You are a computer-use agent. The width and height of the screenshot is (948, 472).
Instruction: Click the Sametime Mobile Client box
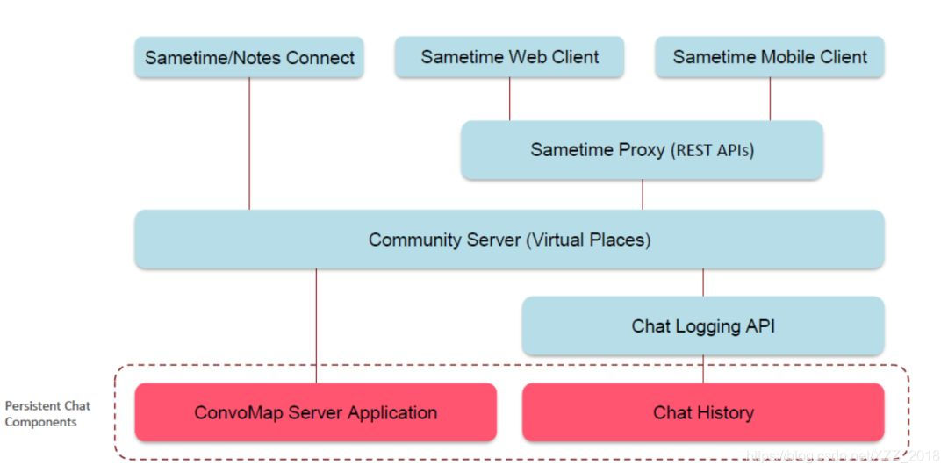tap(770, 57)
